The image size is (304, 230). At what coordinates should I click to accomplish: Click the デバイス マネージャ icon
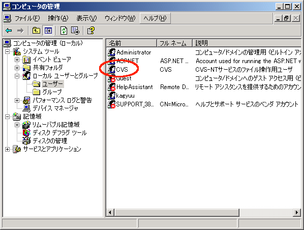[x=26, y=108]
